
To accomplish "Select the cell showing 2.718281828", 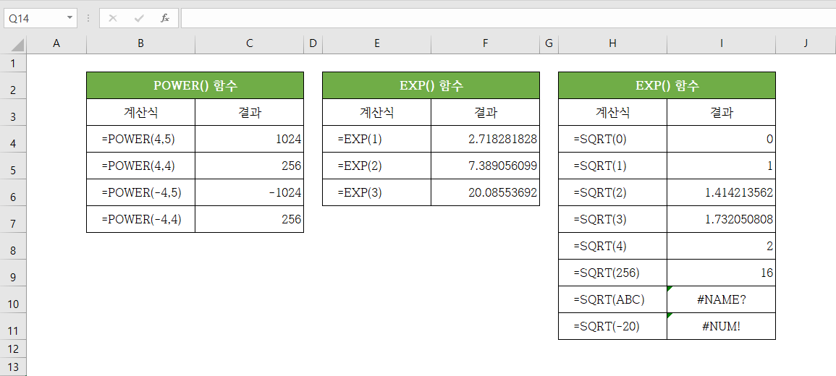I will pyautogui.click(x=485, y=139).
